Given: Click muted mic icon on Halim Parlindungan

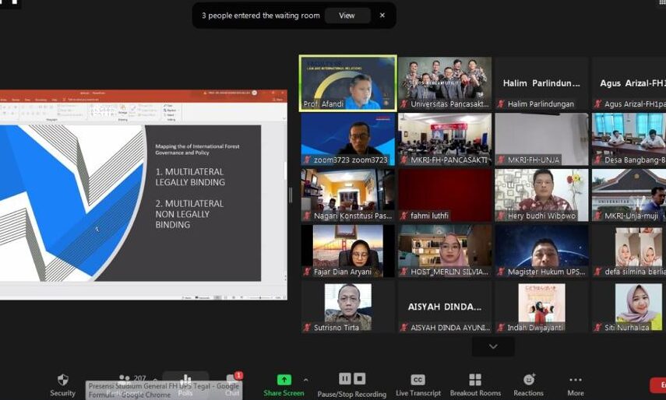Looking at the screenshot, I should coord(501,104).
